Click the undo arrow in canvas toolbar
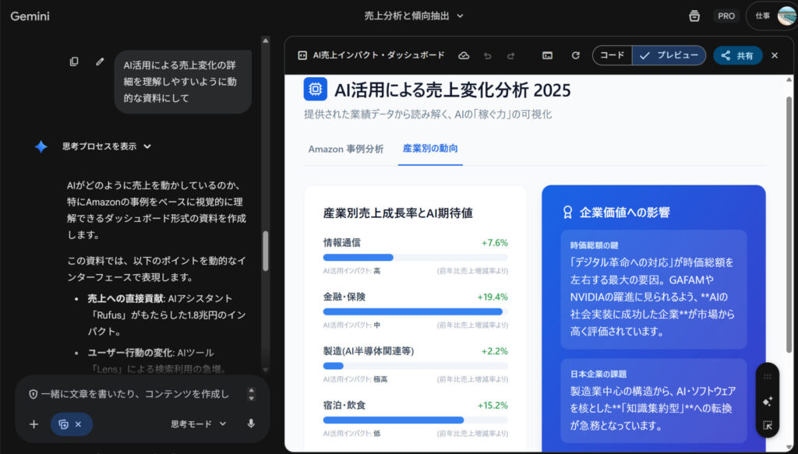The width and height of the screenshot is (798, 454). (488, 55)
